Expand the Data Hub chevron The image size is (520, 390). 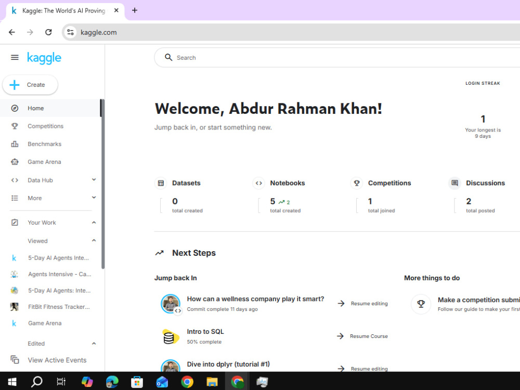pyautogui.click(x=94, y=180)
